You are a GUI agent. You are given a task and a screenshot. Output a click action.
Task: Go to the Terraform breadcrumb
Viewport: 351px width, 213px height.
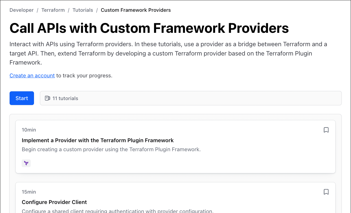[x=53, y=10]
